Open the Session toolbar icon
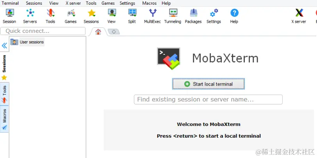This screenshot has width=317, height=158. tap(9, 13)
